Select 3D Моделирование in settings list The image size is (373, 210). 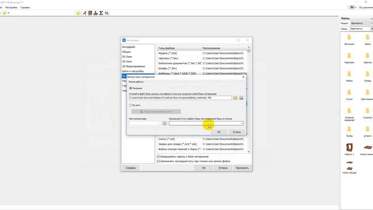[x=133, y=66]
